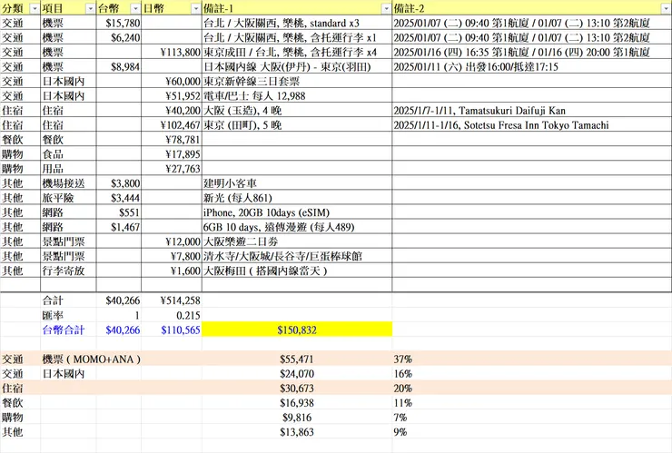Select the ¥514,258 total cell
The width and height of the screenshot is (672, 453).
click(172, 300)
